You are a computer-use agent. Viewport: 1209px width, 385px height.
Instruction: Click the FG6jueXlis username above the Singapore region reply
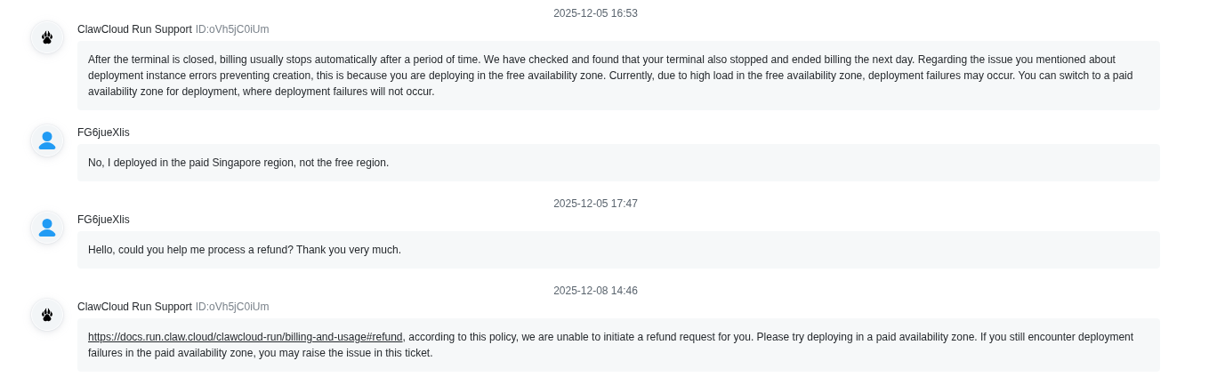[103, 132]
